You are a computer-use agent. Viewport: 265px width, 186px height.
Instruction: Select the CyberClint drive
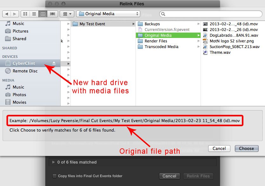pyautogui.click(x=30, y=63)
